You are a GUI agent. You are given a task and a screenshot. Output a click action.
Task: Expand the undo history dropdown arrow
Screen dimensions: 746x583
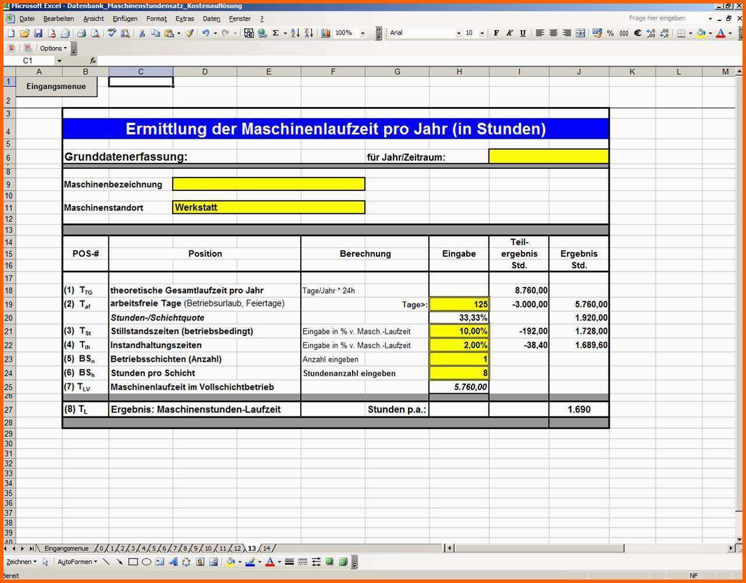tap(215, 33)
